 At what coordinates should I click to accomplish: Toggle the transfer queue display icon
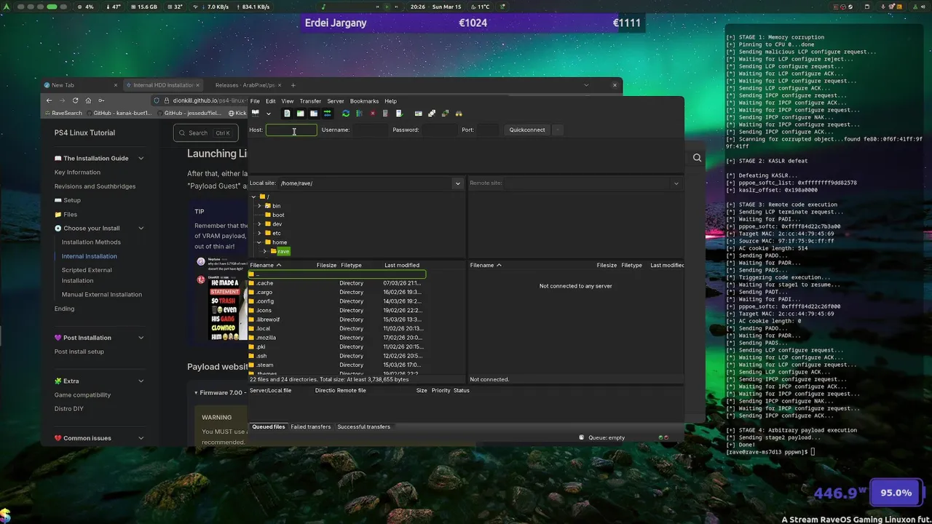click(328, 114)
